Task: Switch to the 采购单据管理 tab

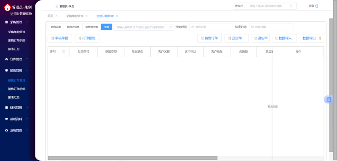Action: [75, 16]
